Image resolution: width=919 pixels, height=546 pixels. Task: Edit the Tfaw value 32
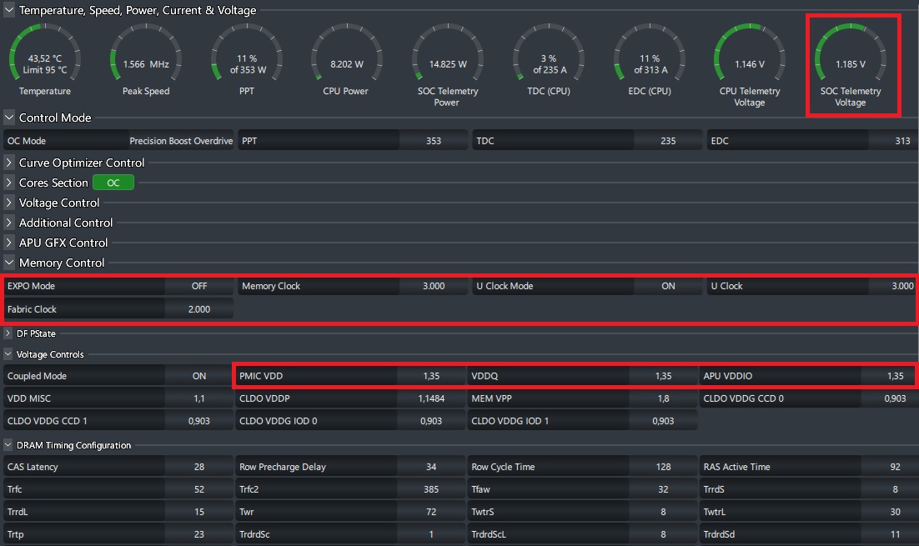(664, 489)
